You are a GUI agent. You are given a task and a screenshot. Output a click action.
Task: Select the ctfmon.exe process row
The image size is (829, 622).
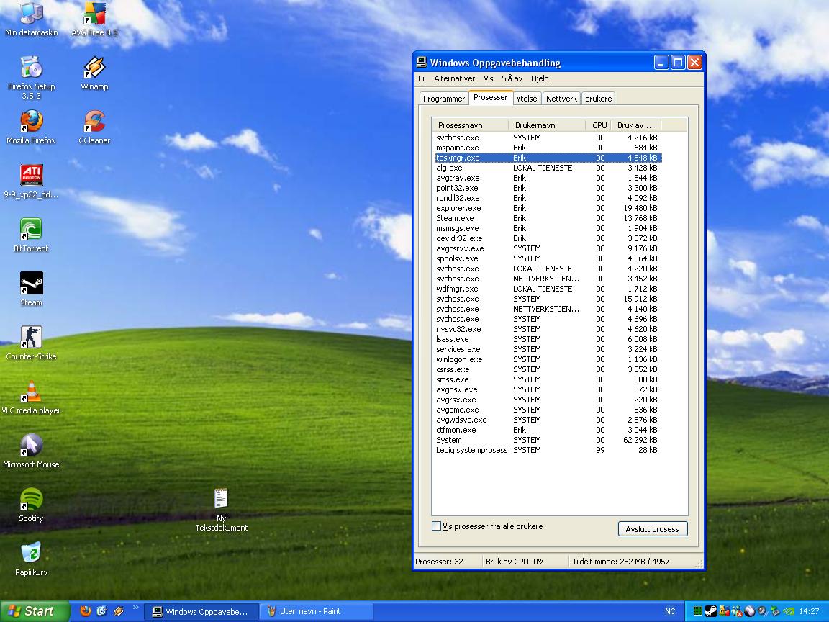[548, 430]
